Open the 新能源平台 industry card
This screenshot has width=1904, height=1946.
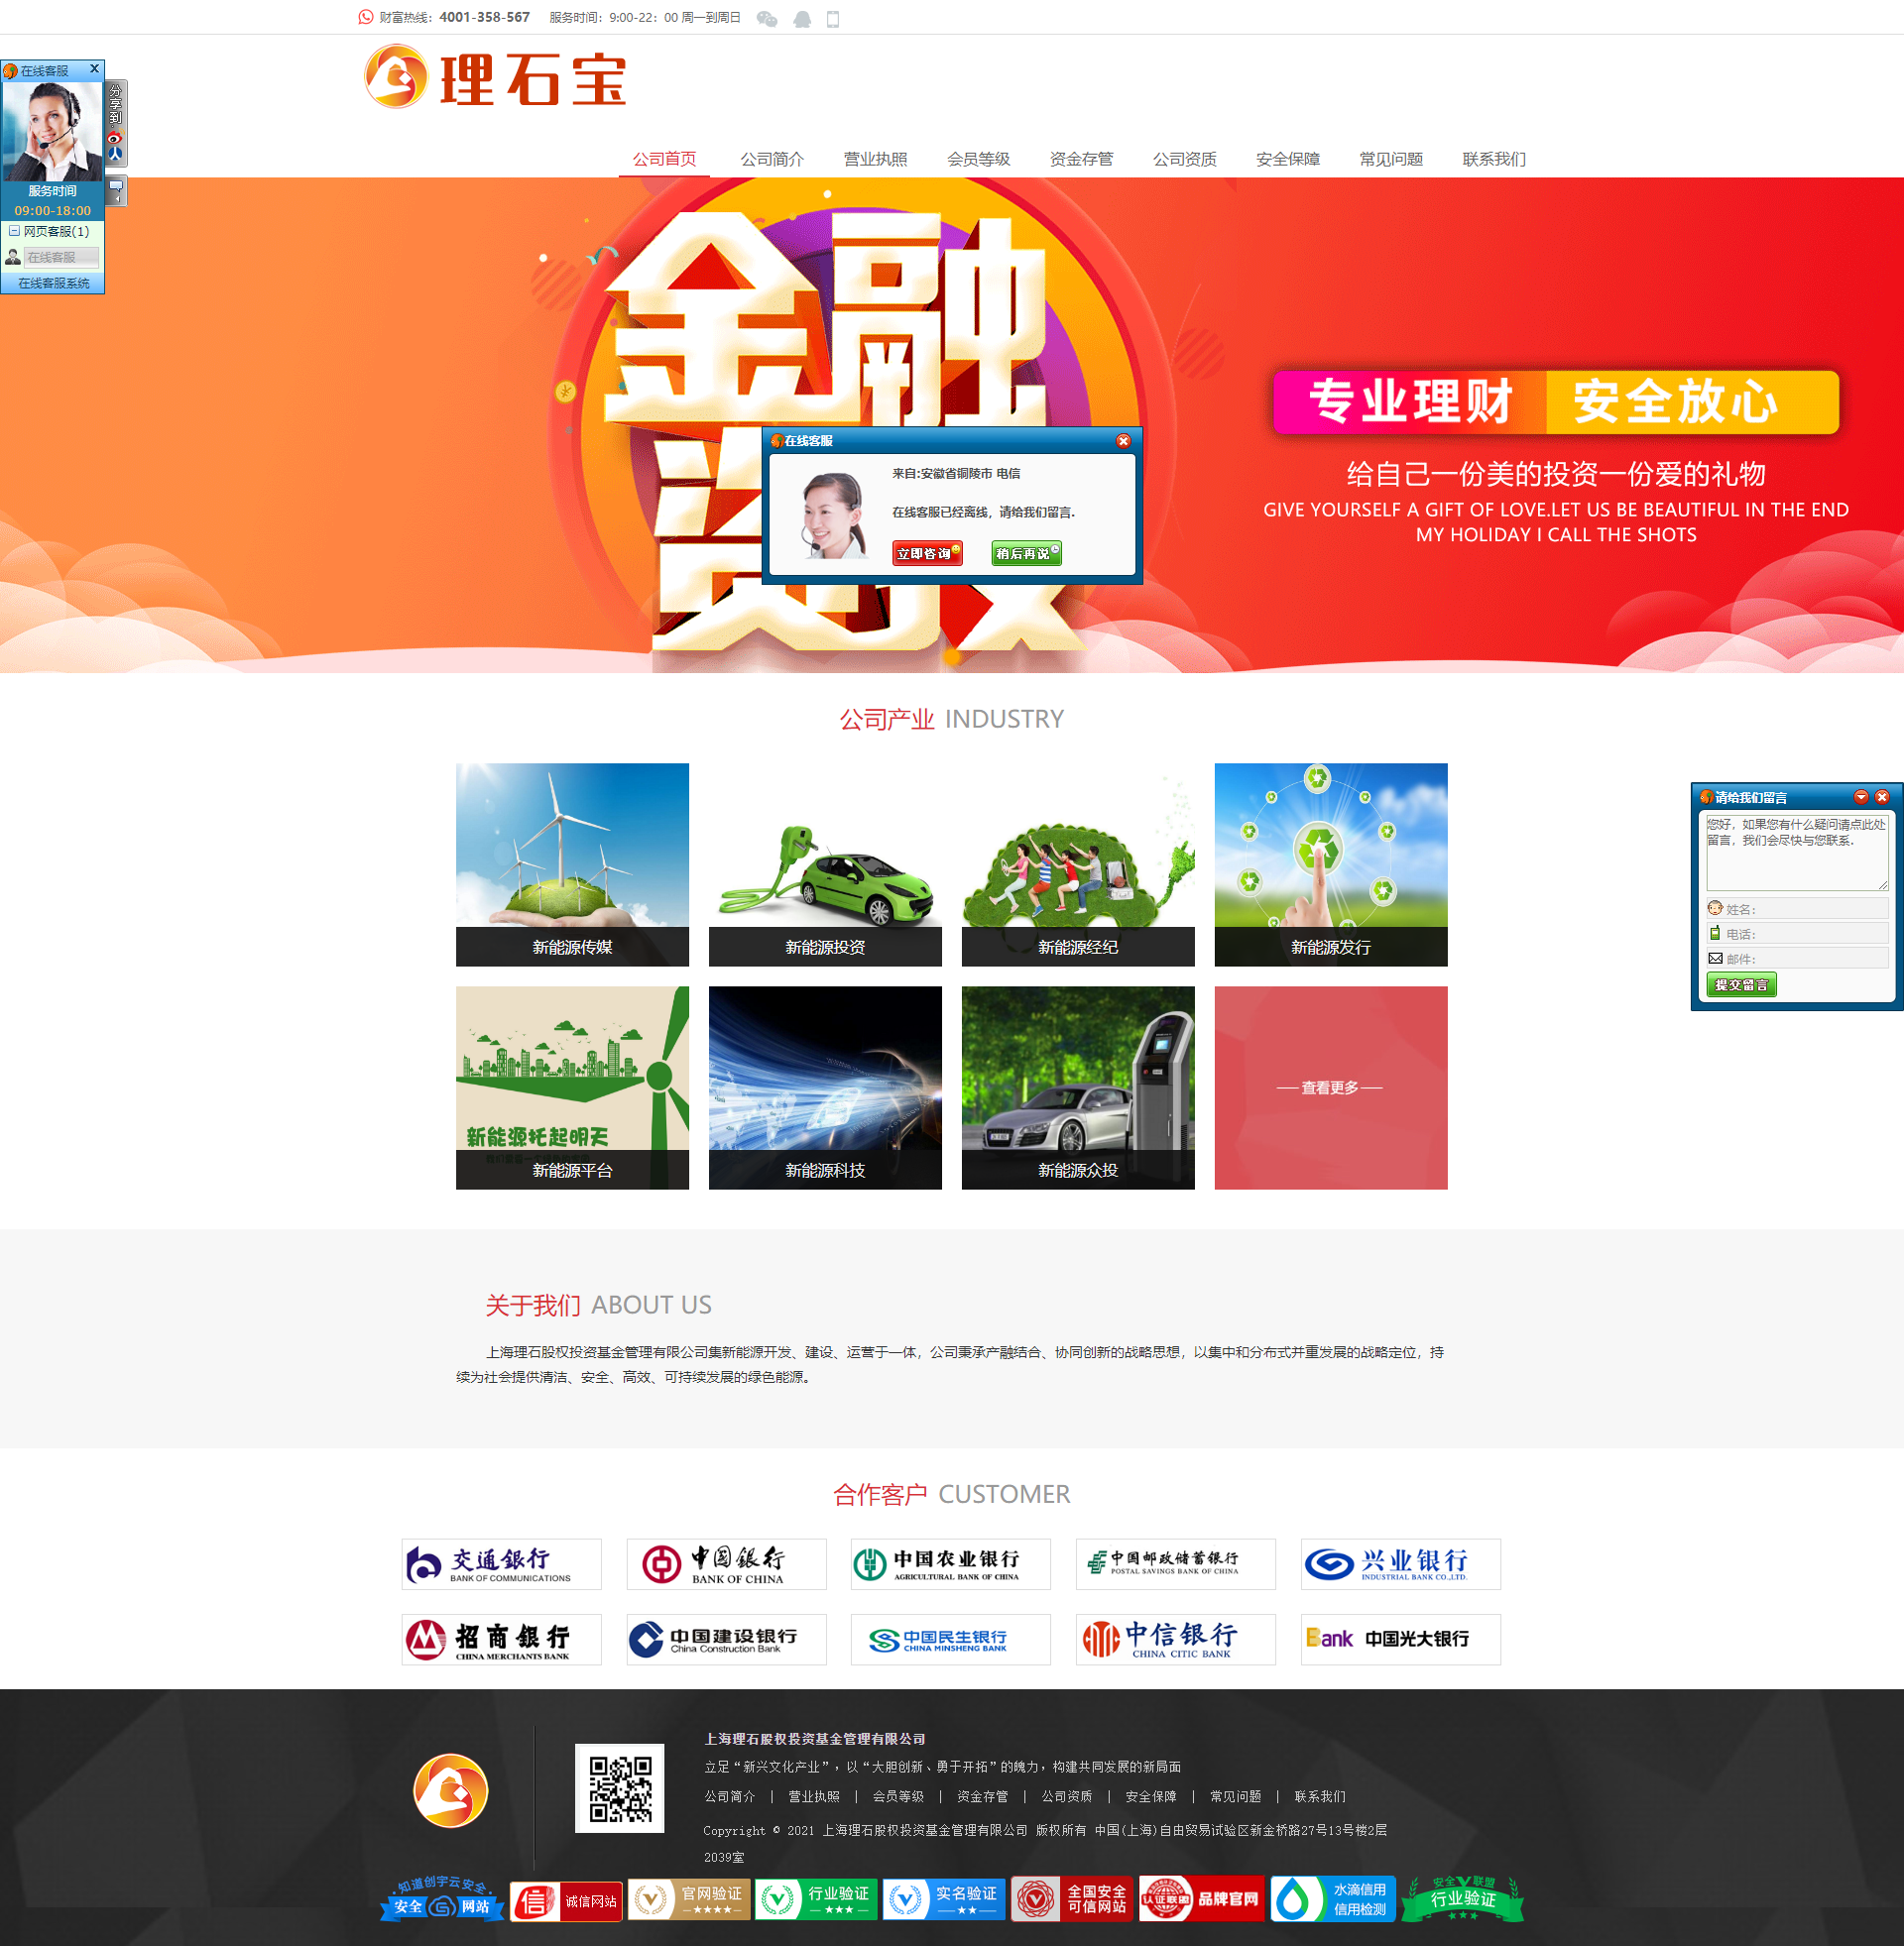[572, 1087]
